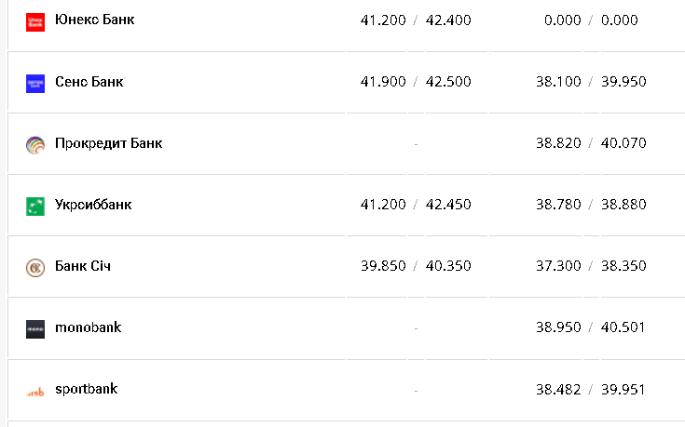Screen dimensions: 685x427
Task: Click Укрсиббанк rate 41.200 / 42.450
Action: [416, 205]
